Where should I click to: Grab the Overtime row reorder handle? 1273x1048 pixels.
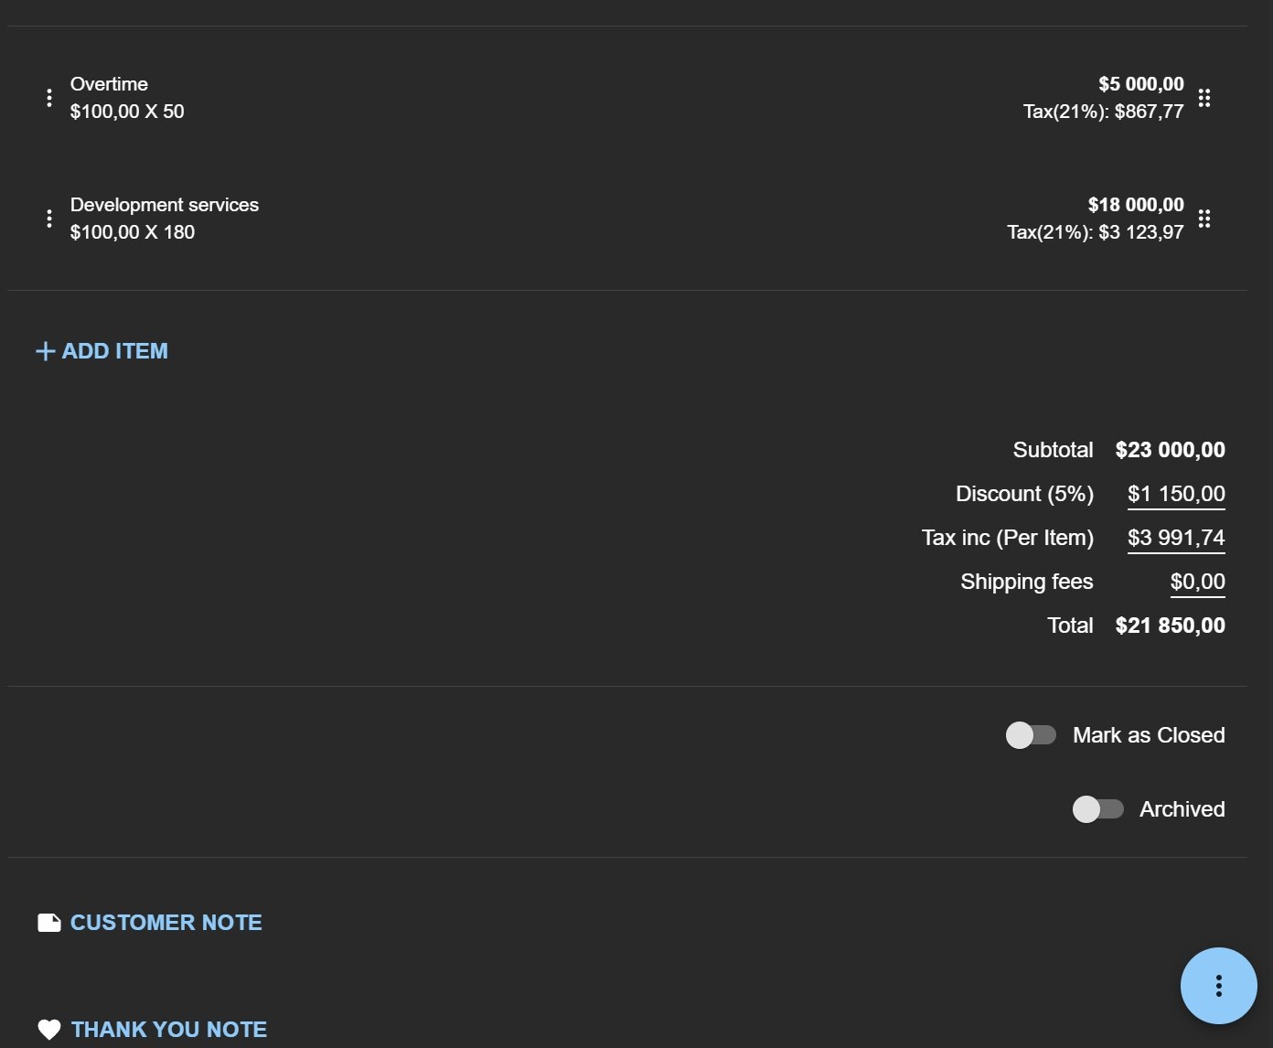click(1204, 98)
